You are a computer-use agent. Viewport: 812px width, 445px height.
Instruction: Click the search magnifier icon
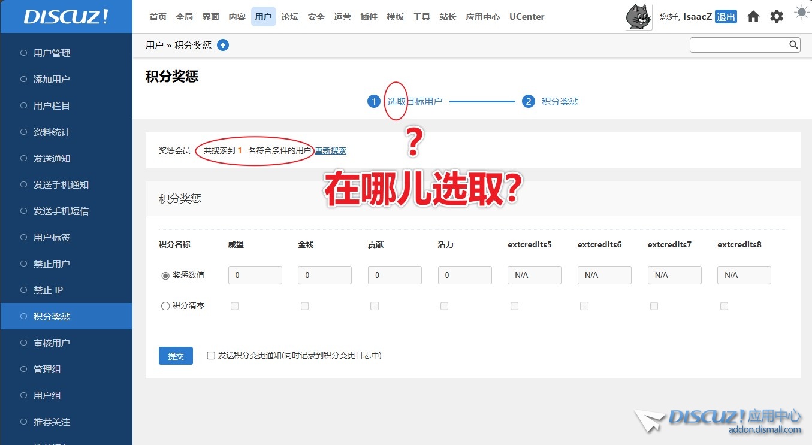coord(793,45)
